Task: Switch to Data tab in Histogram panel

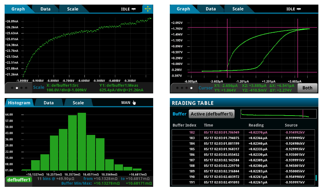Action: pos(49,103)
